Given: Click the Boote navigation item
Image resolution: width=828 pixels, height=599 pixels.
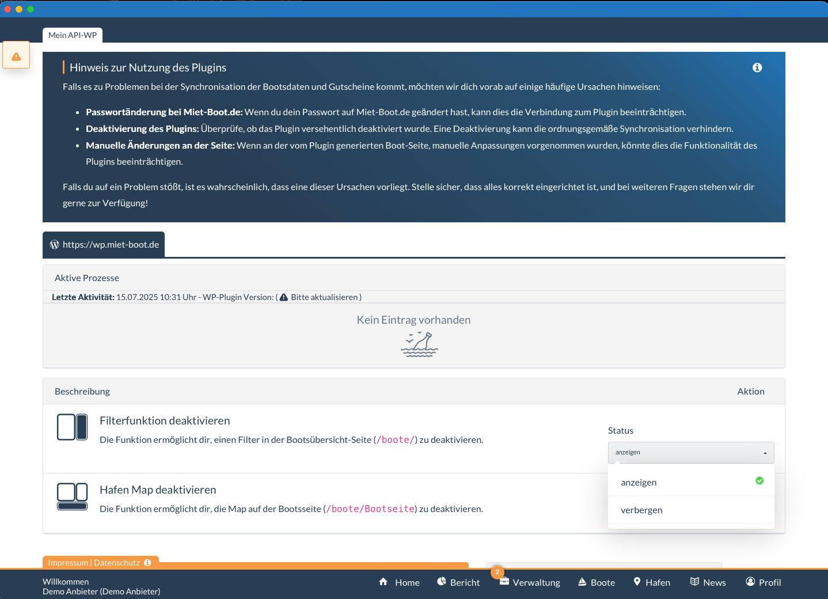Looking at the screenshot, I should pos(597,582).
